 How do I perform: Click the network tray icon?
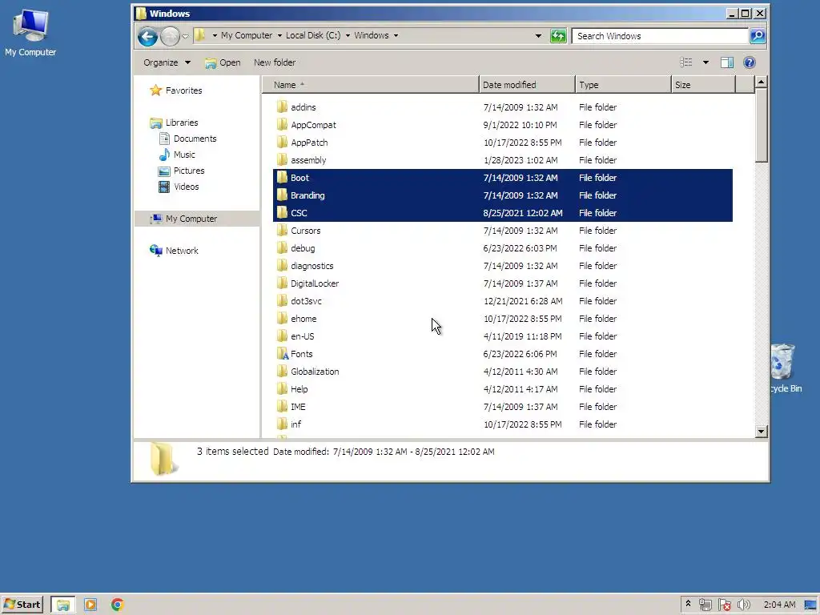[x=705, y=605]
